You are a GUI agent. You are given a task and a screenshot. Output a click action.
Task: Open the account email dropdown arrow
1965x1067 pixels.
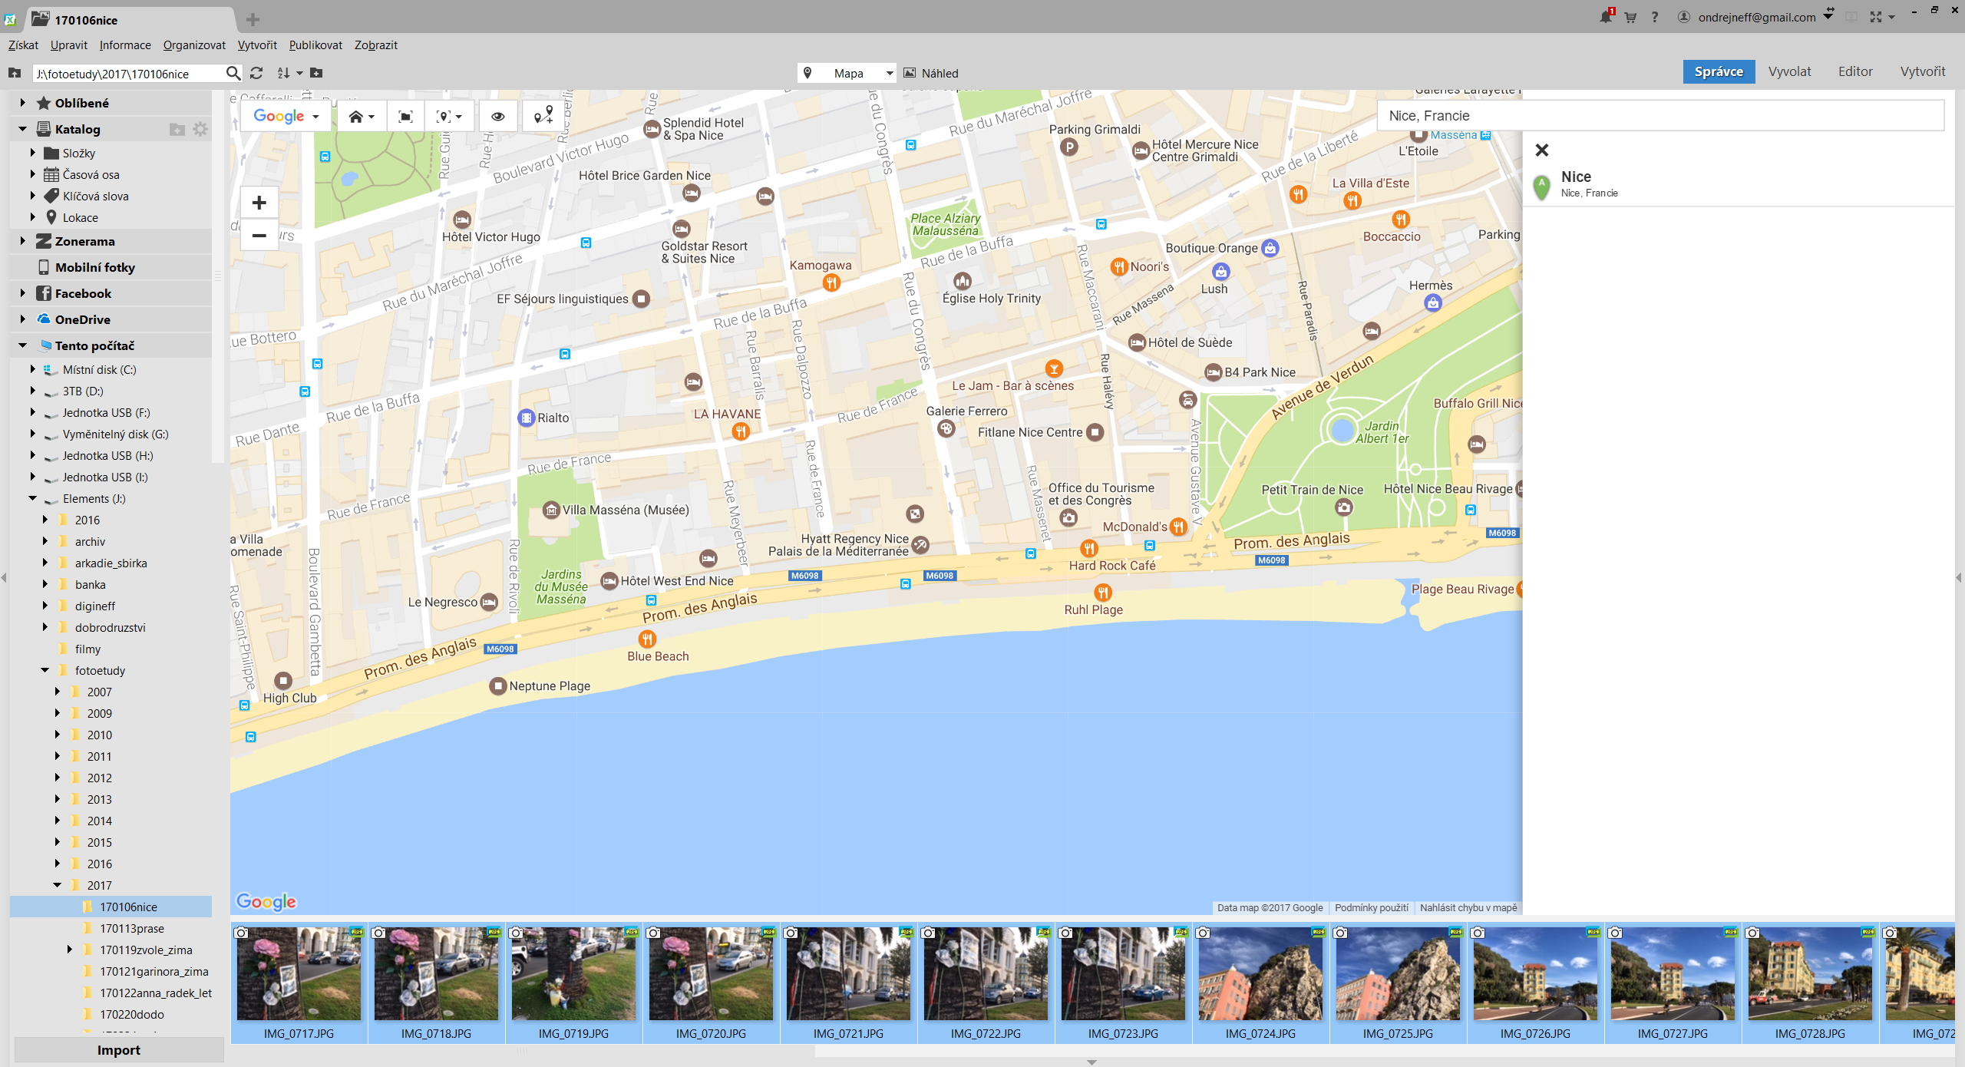1828,17
